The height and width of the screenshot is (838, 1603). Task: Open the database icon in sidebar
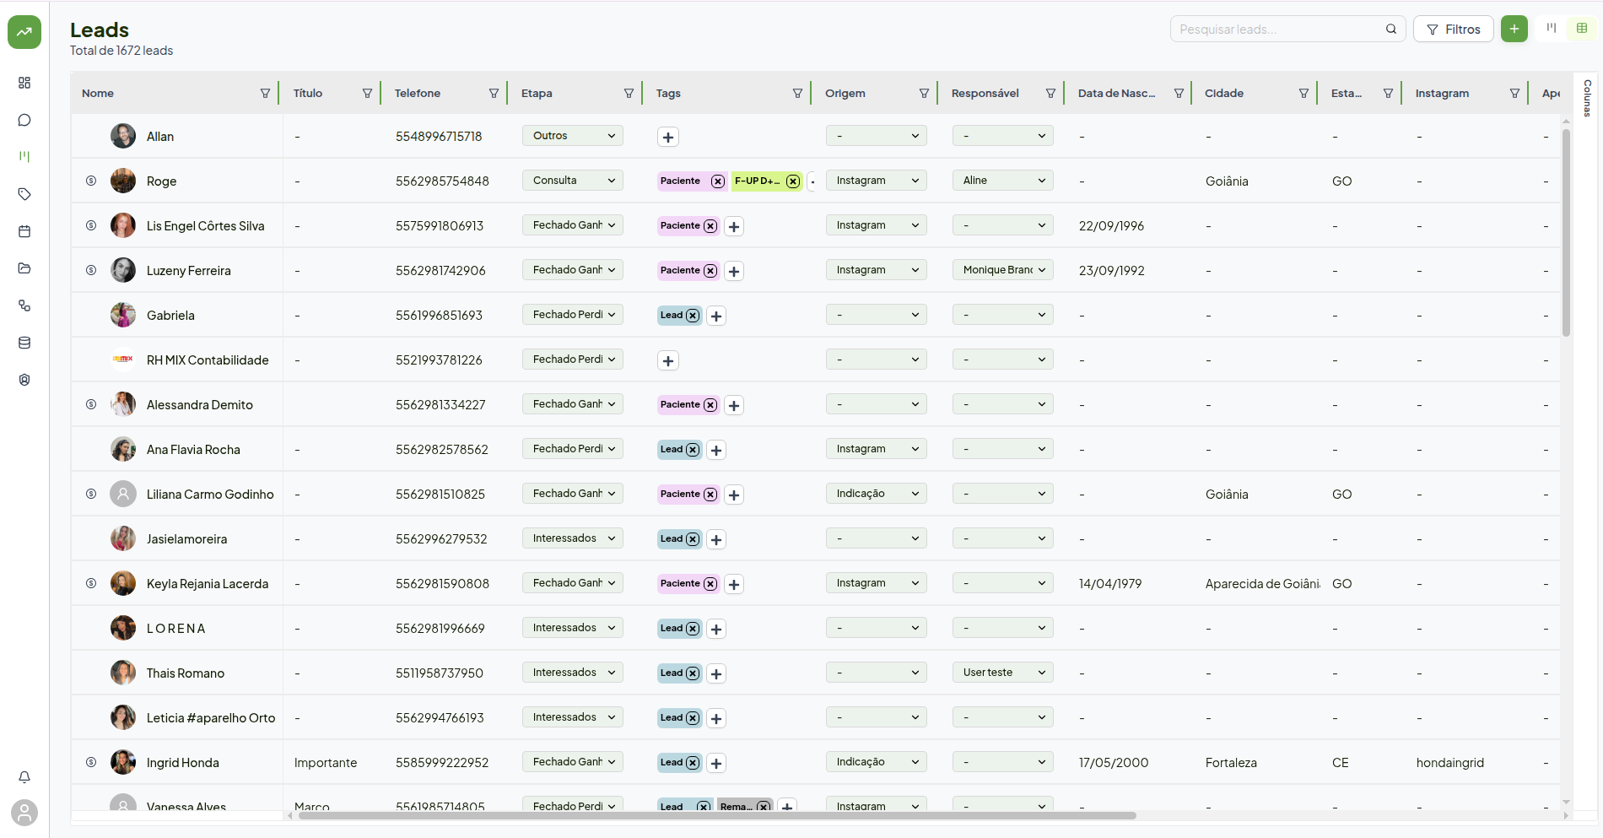click(x=24, y=343)
